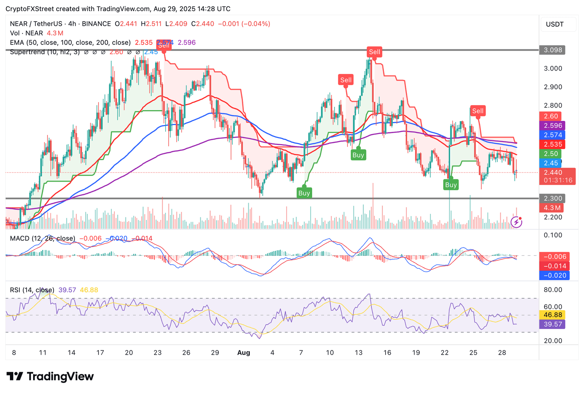
Task: Click the yellow 46.88 RSI value tag
Action: coord(552,315)
